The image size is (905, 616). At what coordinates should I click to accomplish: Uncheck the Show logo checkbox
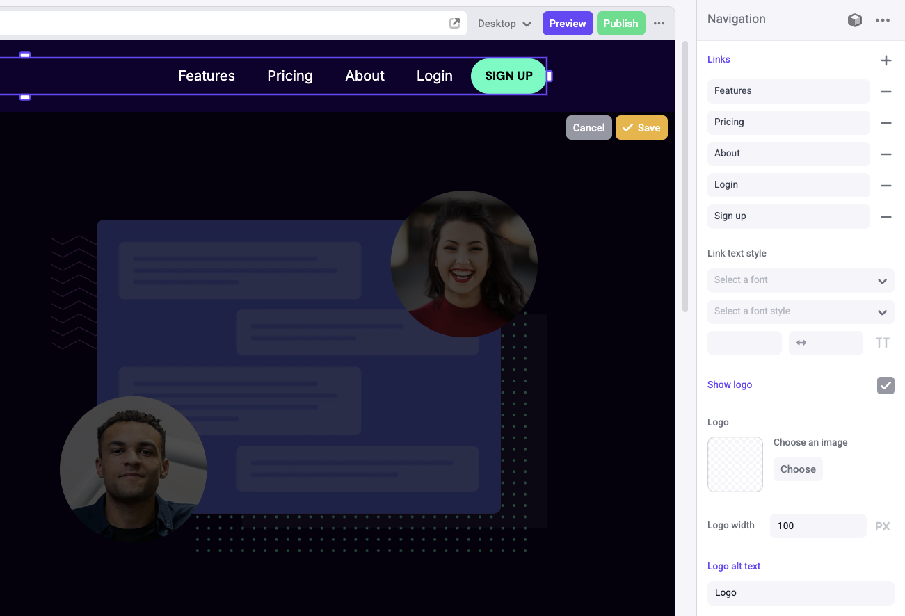tap(886, 385)
